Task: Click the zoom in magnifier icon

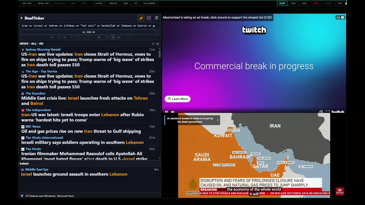Action: [x=65, y=37]
